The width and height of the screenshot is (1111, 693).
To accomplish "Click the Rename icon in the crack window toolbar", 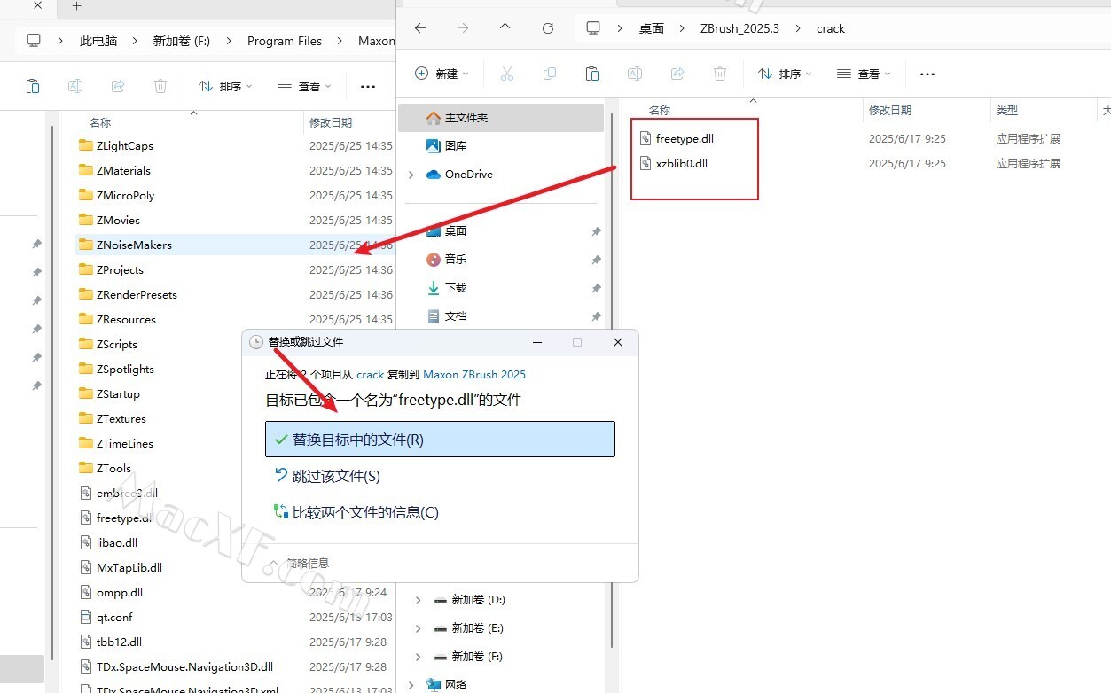I will (635, 74).
